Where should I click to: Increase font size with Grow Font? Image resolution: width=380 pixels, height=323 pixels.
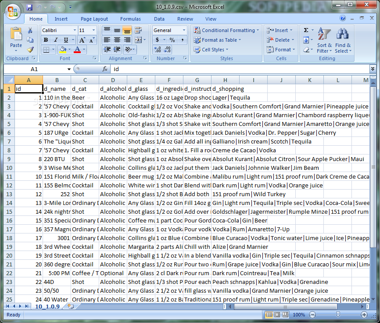coord(82,40)
